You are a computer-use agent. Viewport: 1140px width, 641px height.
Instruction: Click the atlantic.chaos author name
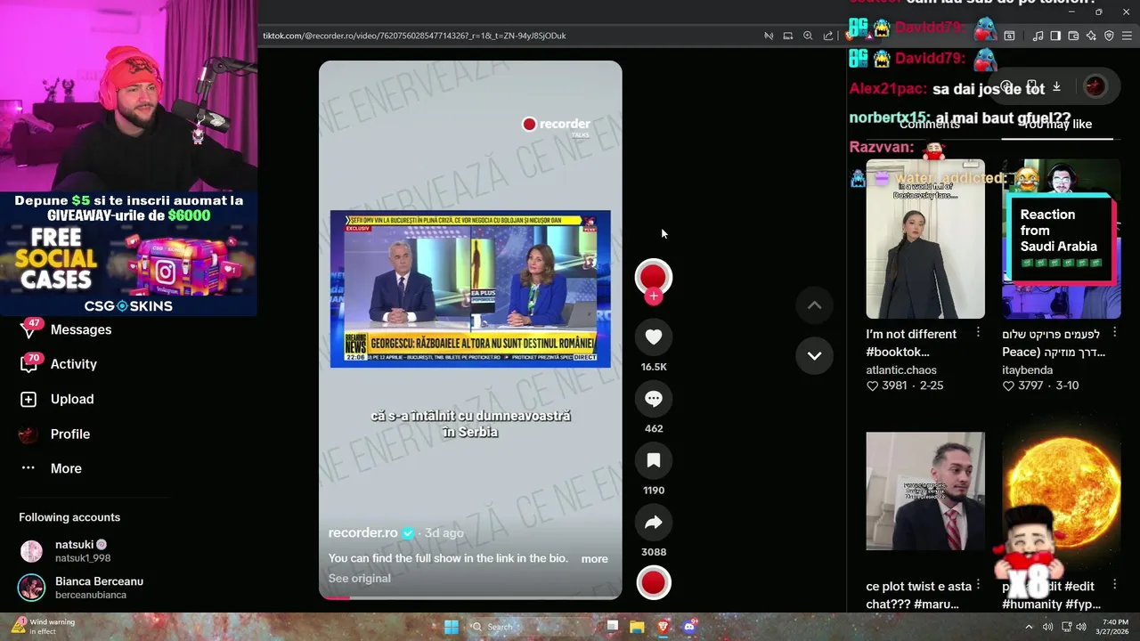[x=901, y=370]
